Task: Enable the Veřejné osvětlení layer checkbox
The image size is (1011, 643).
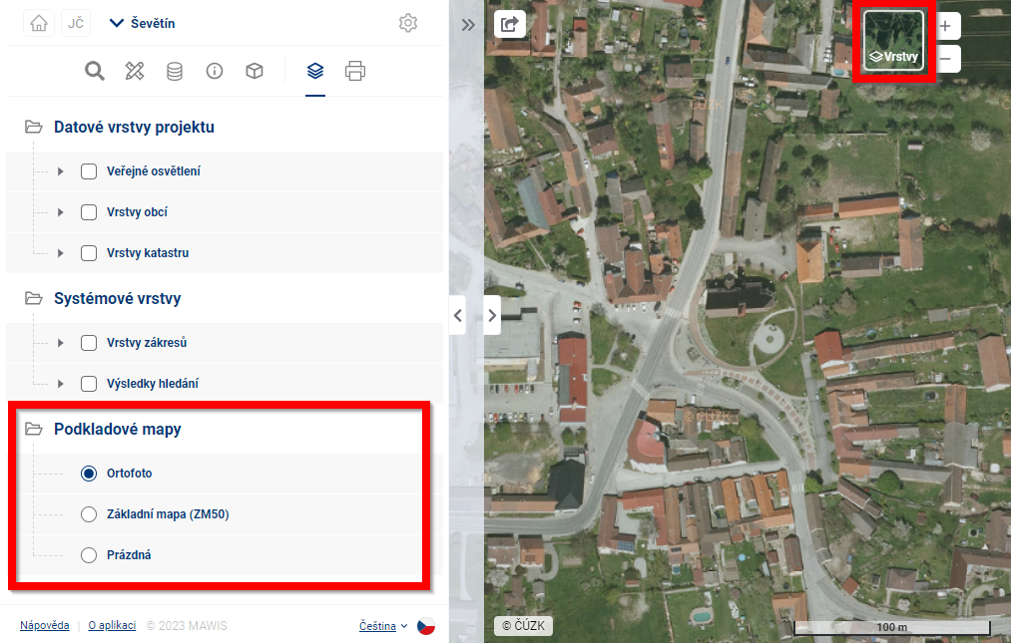Action: click(x=89, y=171)
